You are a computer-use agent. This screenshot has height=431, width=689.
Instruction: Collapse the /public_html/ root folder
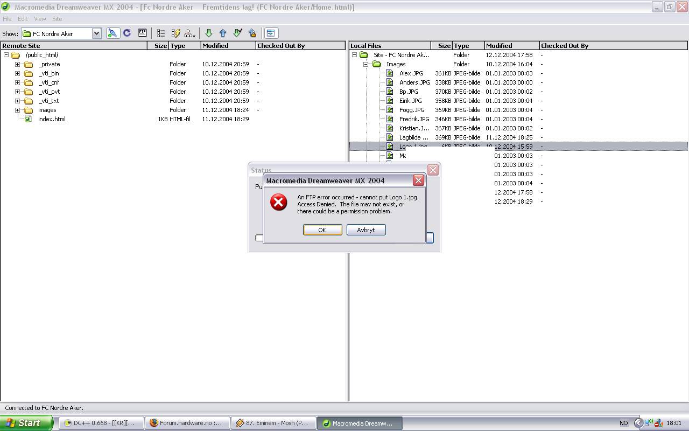[6, 55]
